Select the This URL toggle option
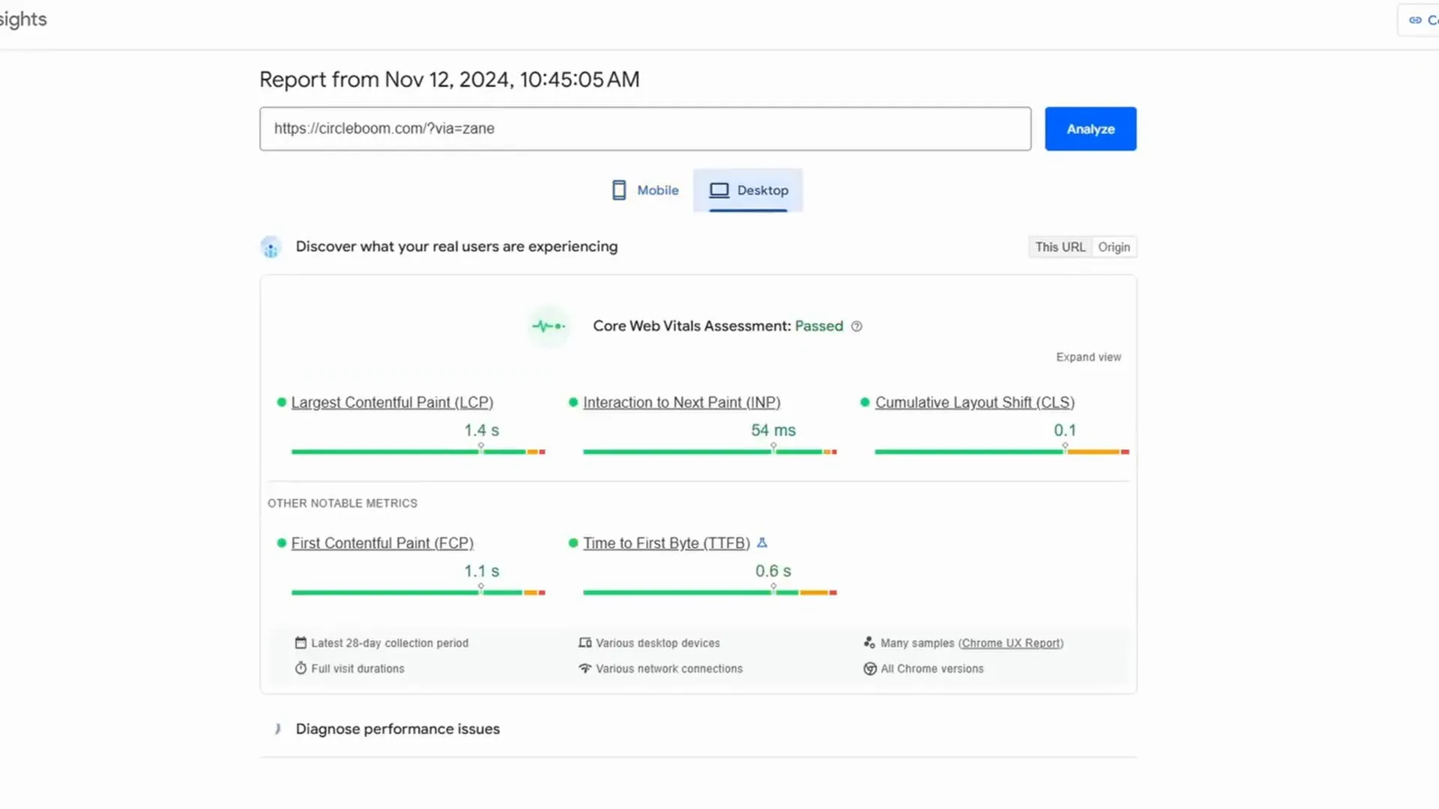 pyautogui.click(x=1060, y=247)
